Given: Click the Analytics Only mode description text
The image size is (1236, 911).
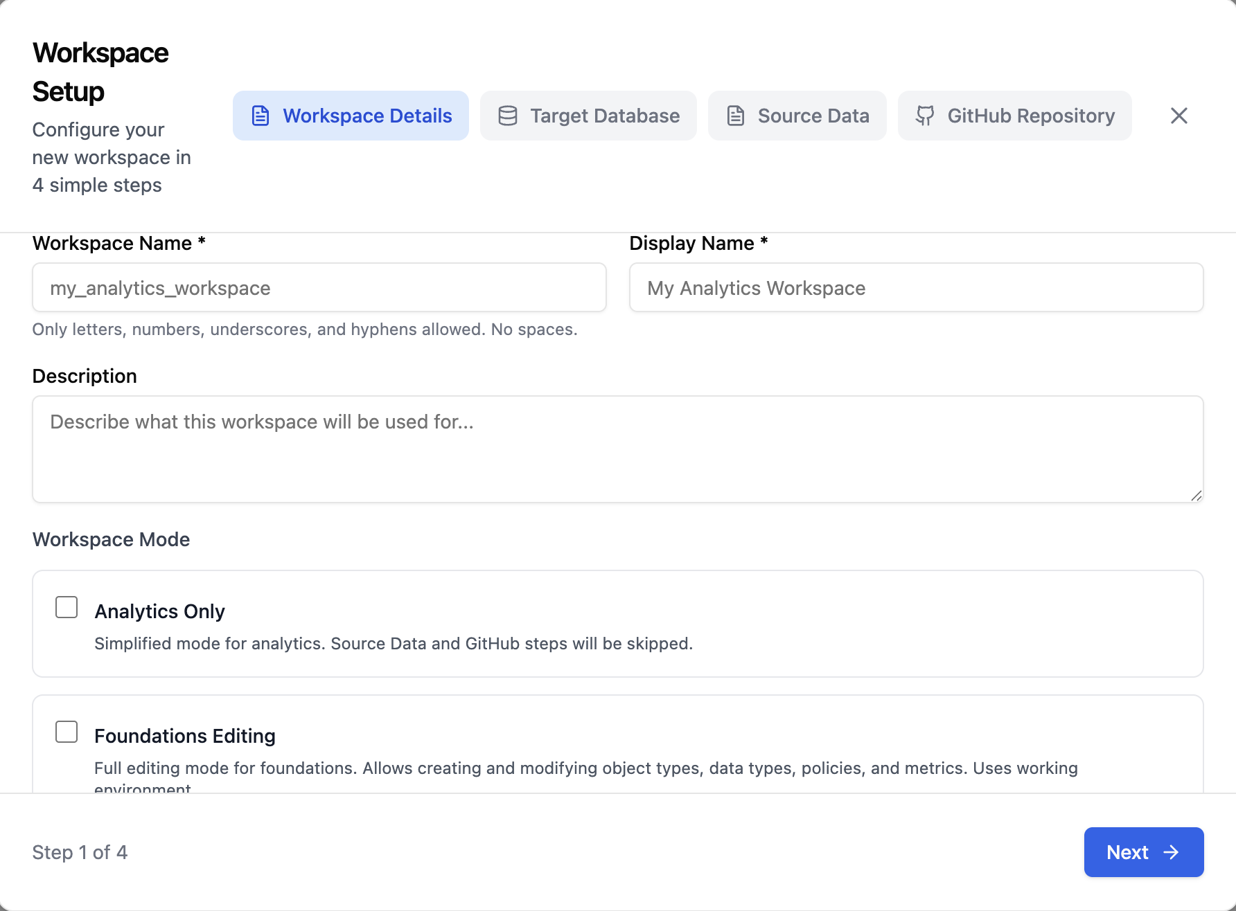Looking at the screenshot, I should (x=393, y=644).
